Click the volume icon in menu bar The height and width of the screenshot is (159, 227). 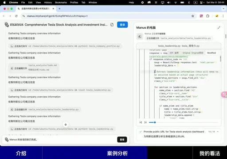tap(169, 3)
